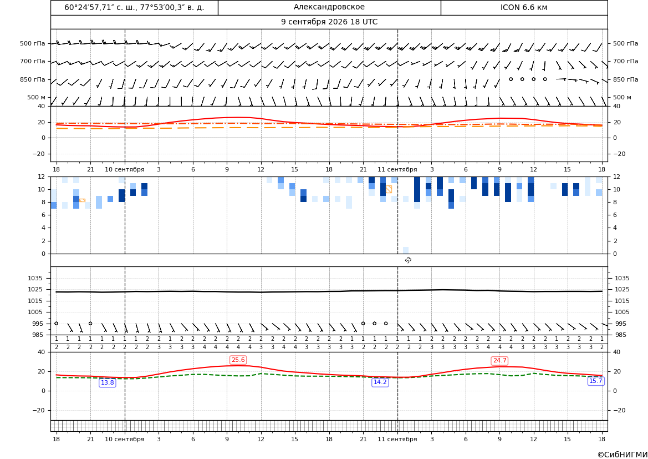Click the last calm circle at 850 гПа

pyautogui.click(x=545, y=79)
